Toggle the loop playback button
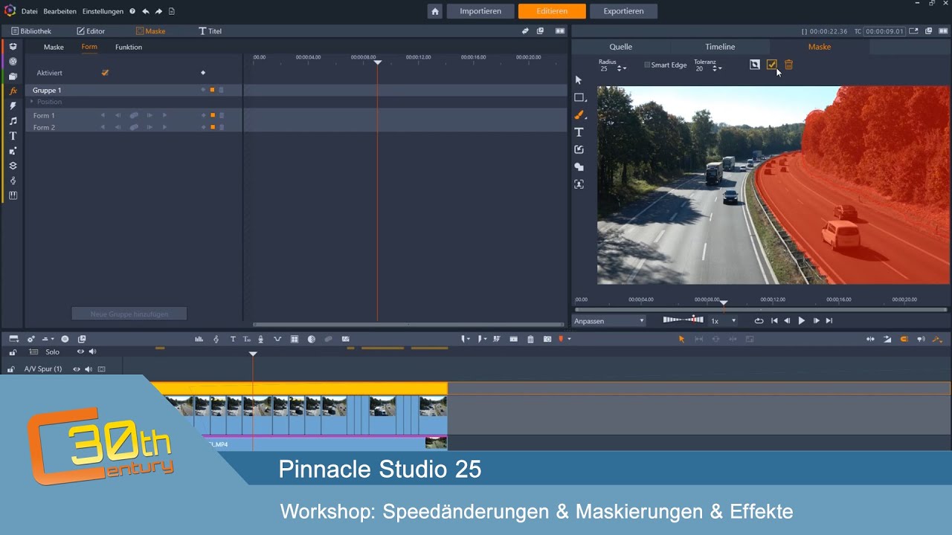Image resolution: width=952 pixels, height=535 pixels. point(759,321)
